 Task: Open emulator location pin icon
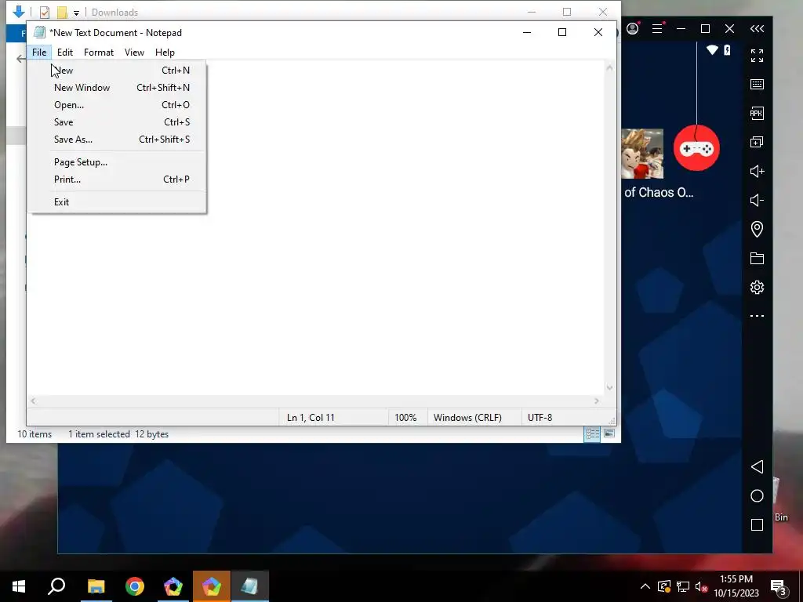pos(757,229)
